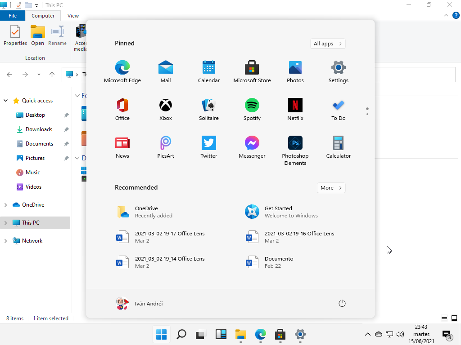Launch the Office app
This screenshot has height=345, width=461.
(x=122, y=110)
